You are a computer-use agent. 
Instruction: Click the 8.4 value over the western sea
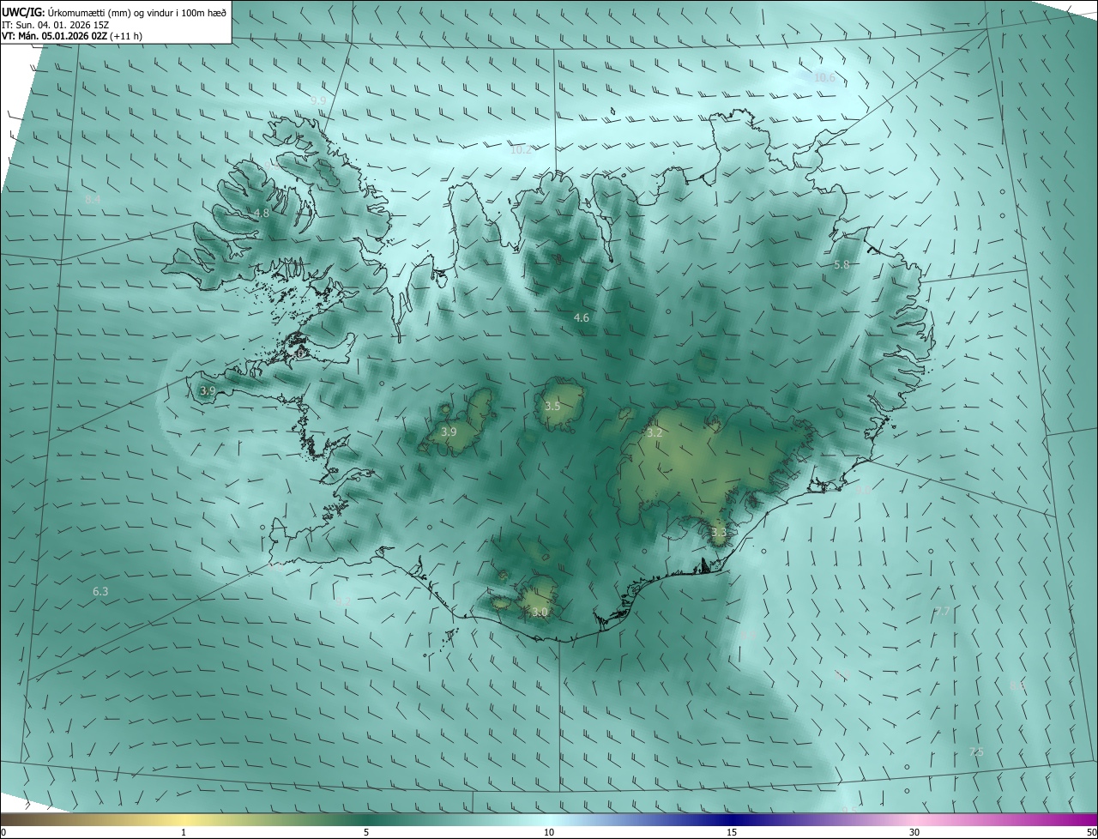93,199
